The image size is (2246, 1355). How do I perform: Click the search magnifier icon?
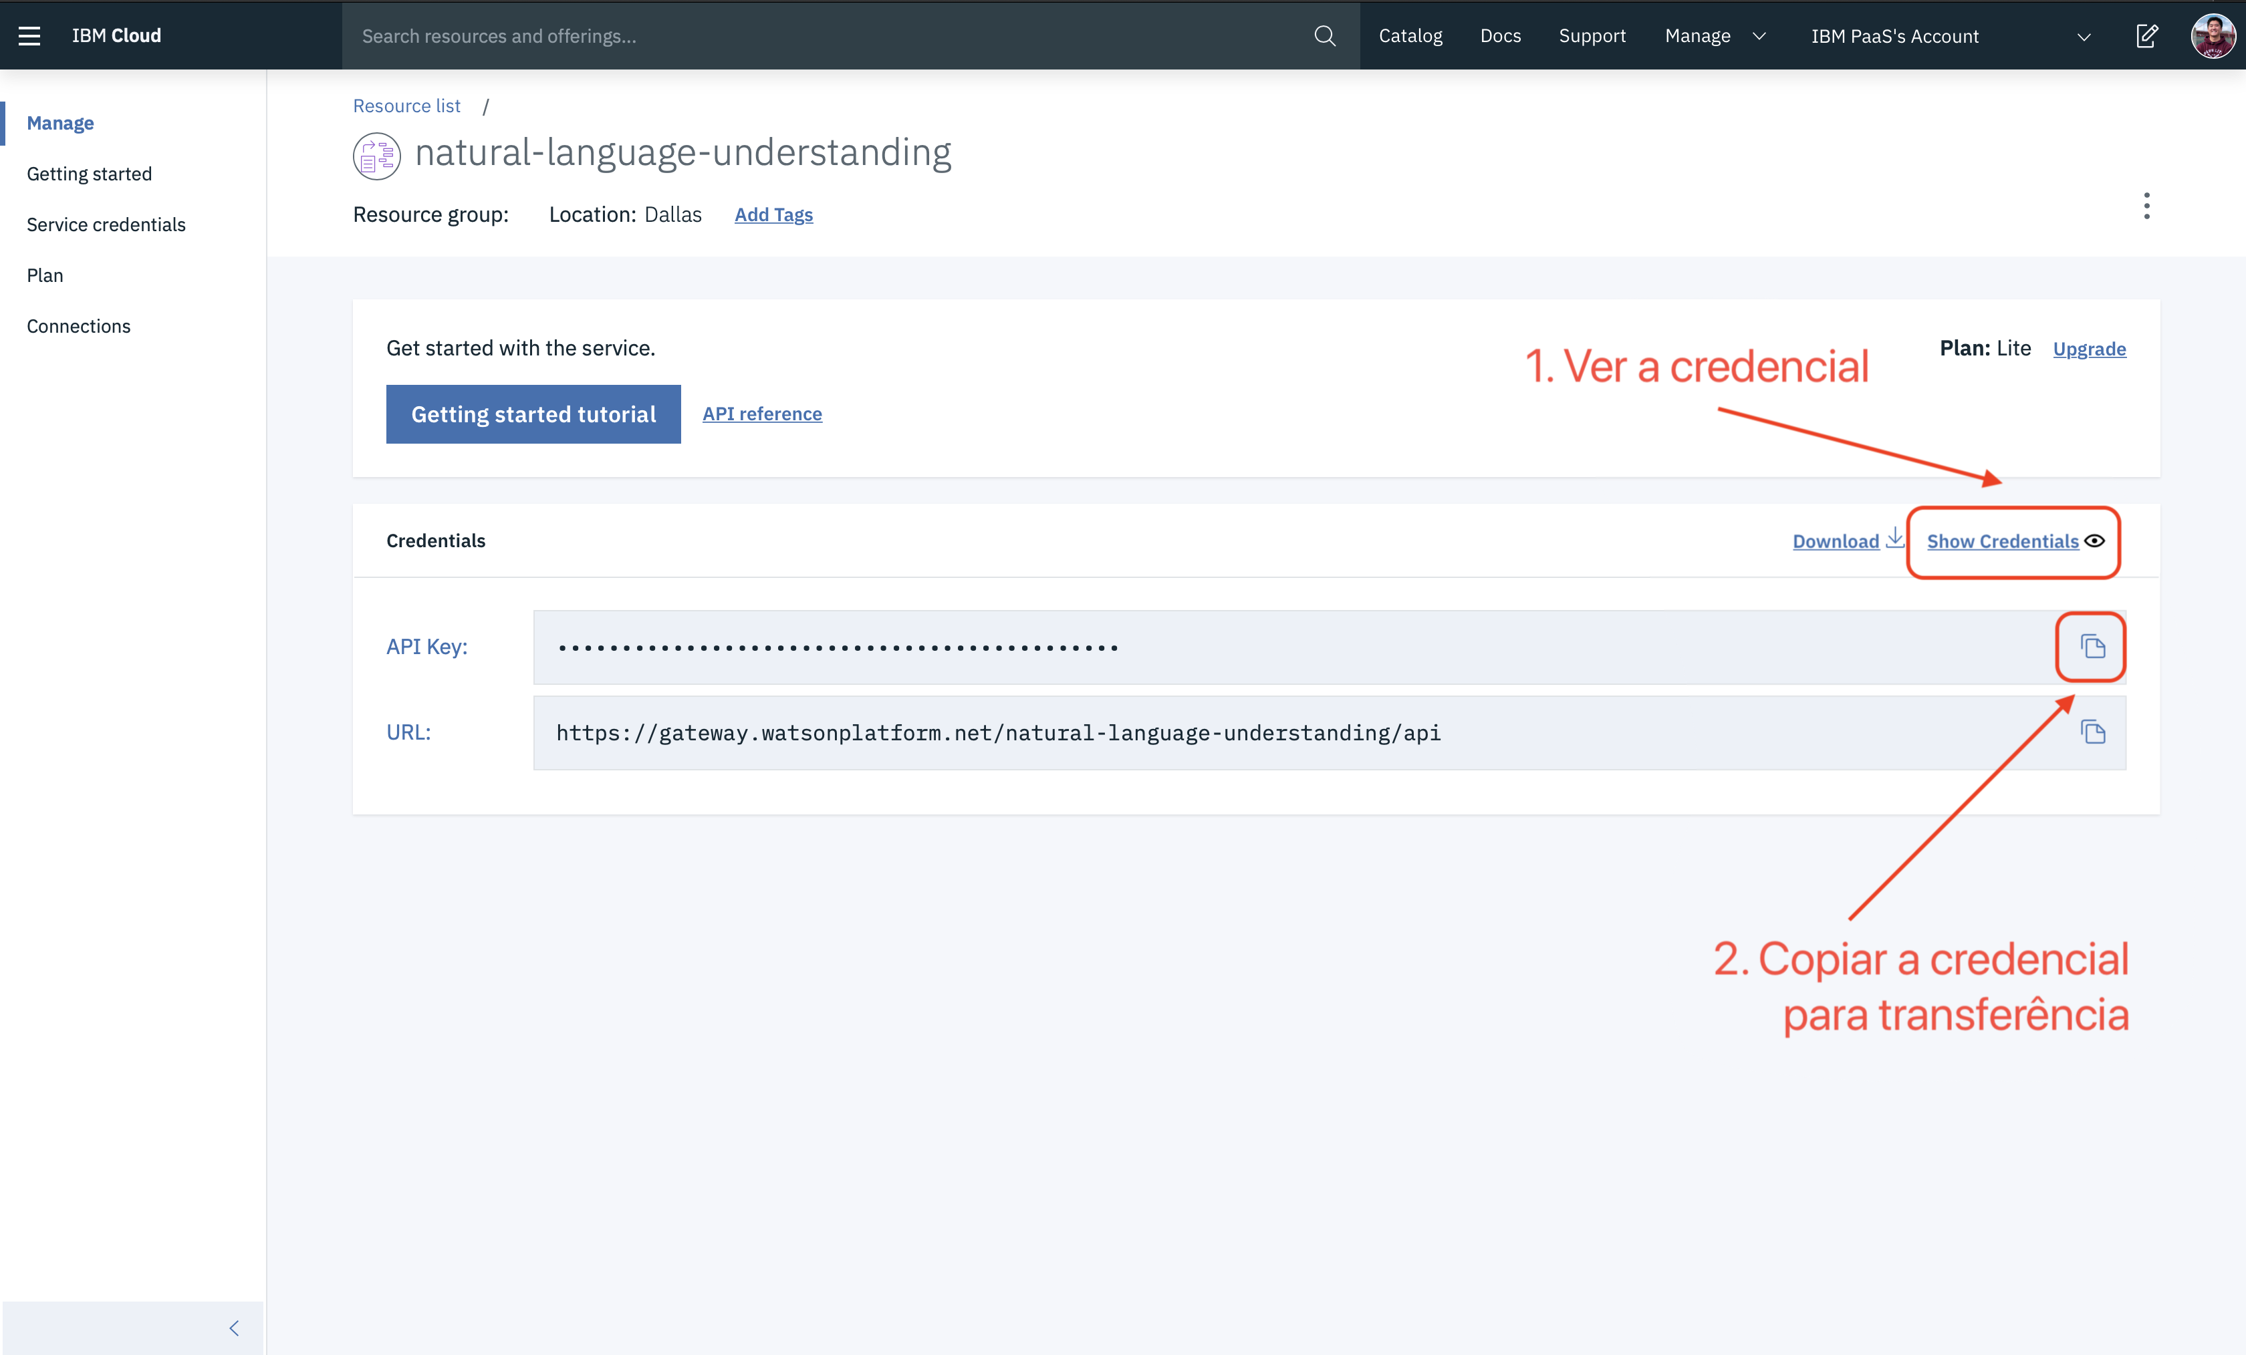[1324, 35]
